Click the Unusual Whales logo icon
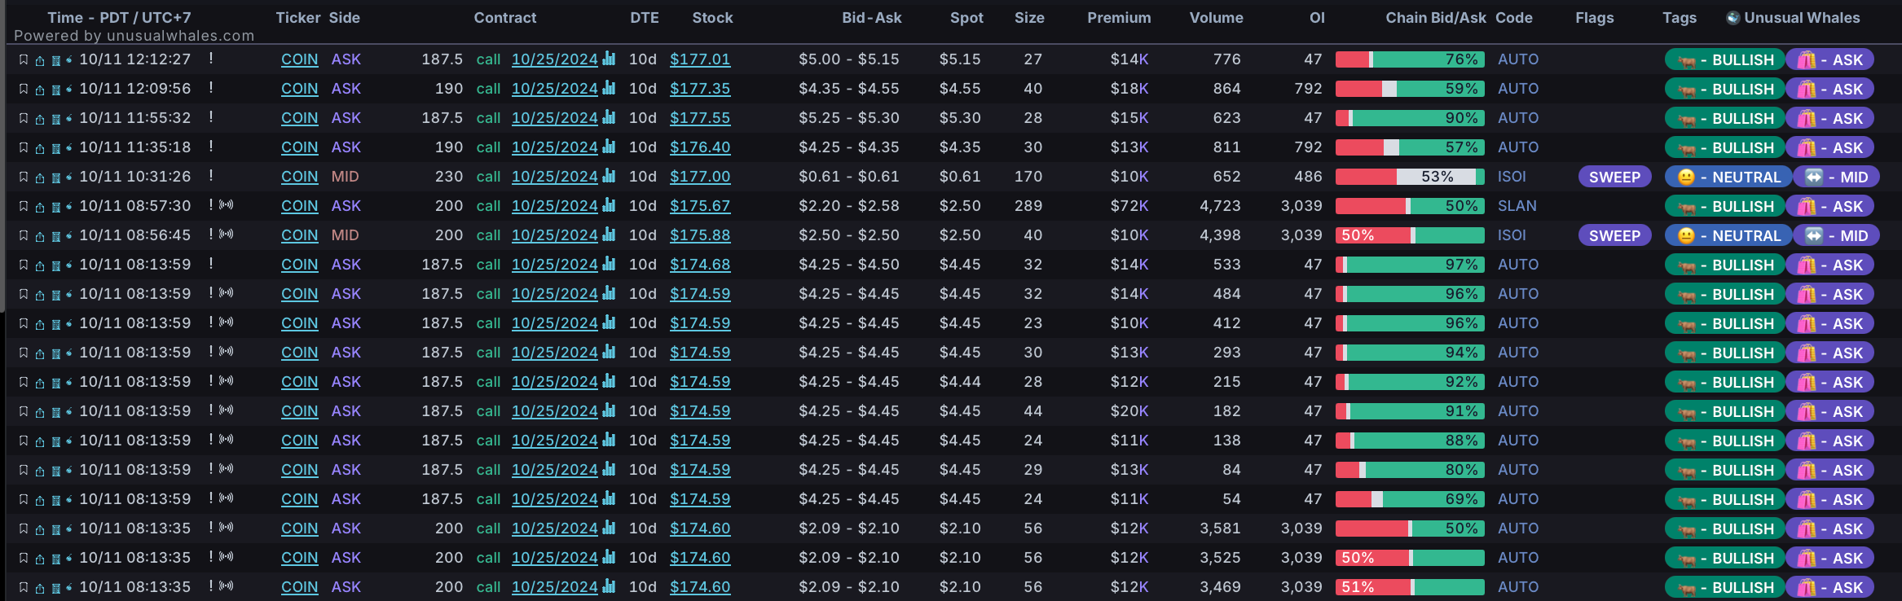Viewport: 1902px width, 601px height. click(x=1733, y=17)
